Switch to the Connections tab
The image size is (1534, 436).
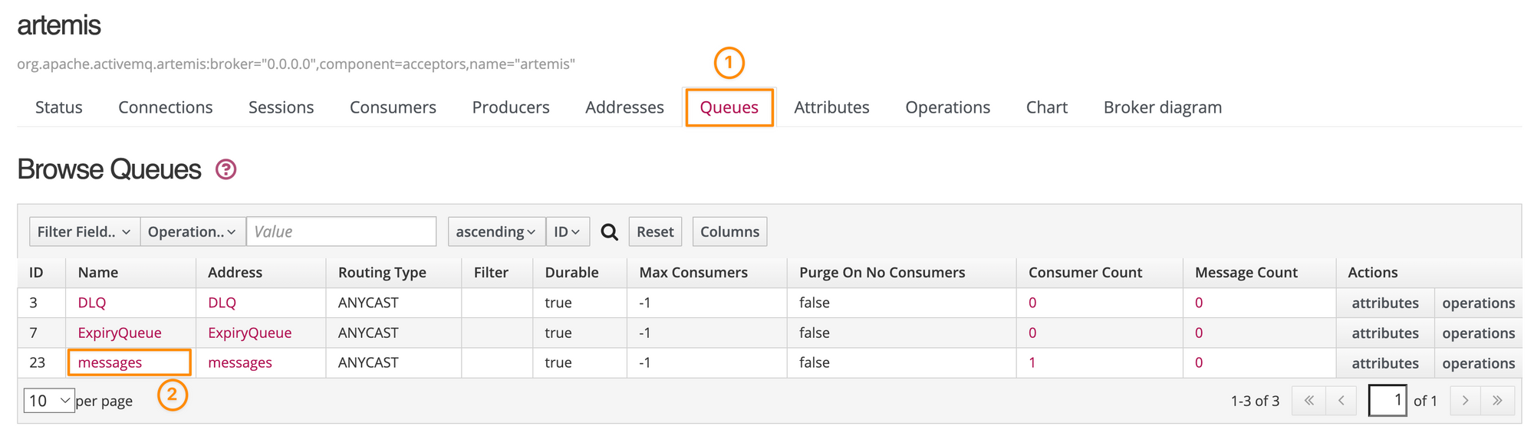pos(165,107)
